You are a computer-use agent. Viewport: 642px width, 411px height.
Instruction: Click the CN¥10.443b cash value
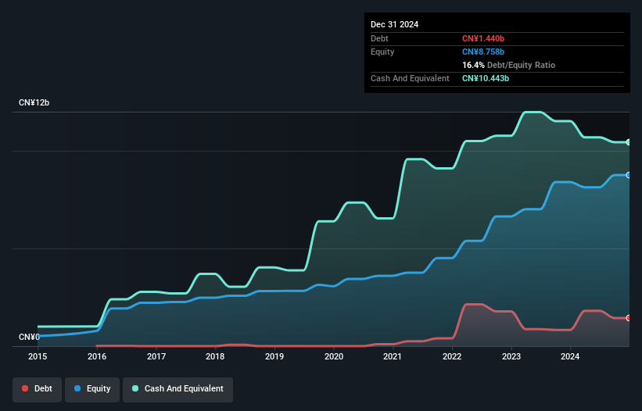pyautogui.click(x=486, y=78)
